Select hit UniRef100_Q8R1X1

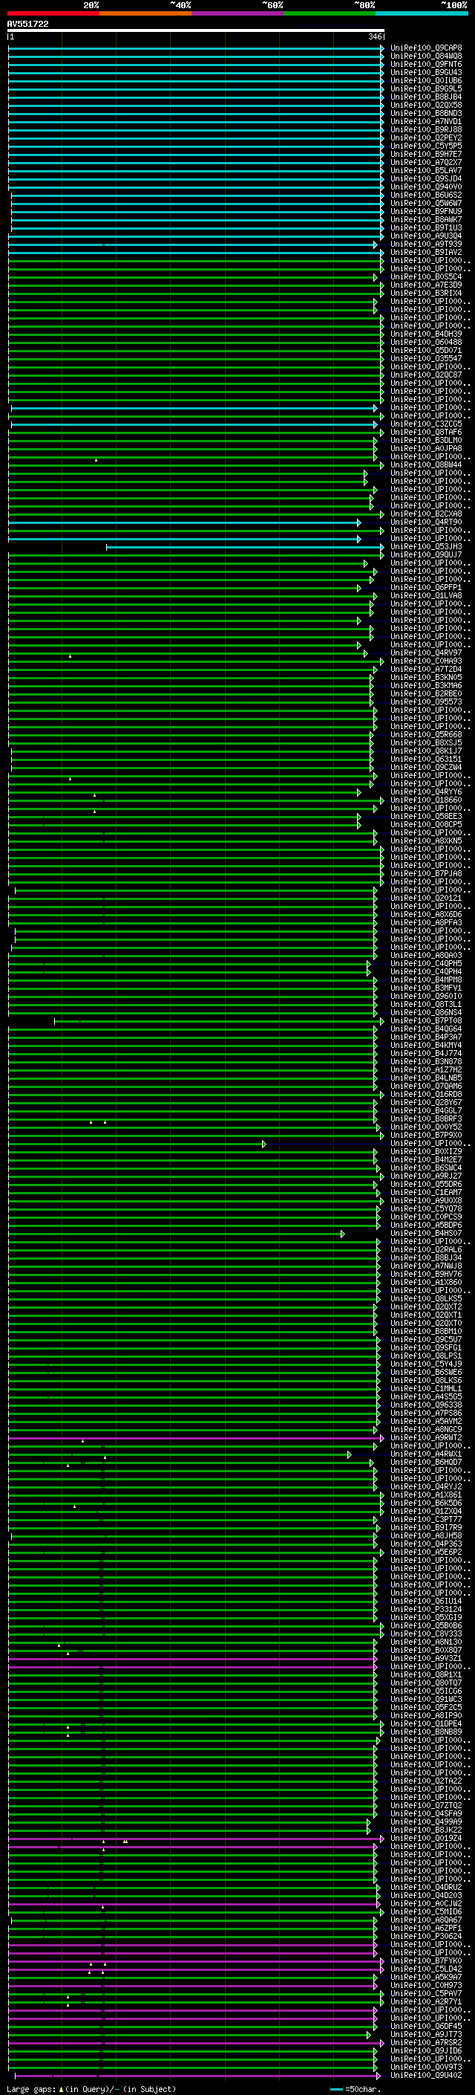(425, 1675)
